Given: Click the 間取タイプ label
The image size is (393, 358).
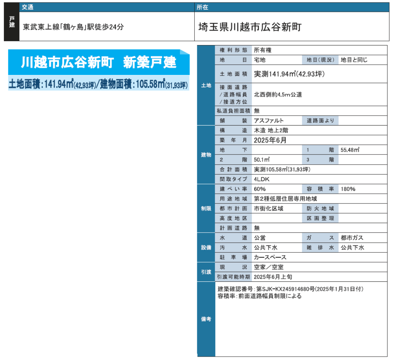Looking at the screenshot, I should [233, 179].
